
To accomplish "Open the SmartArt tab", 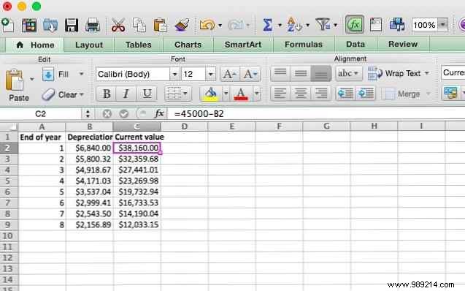I will [x=243, y=45].
